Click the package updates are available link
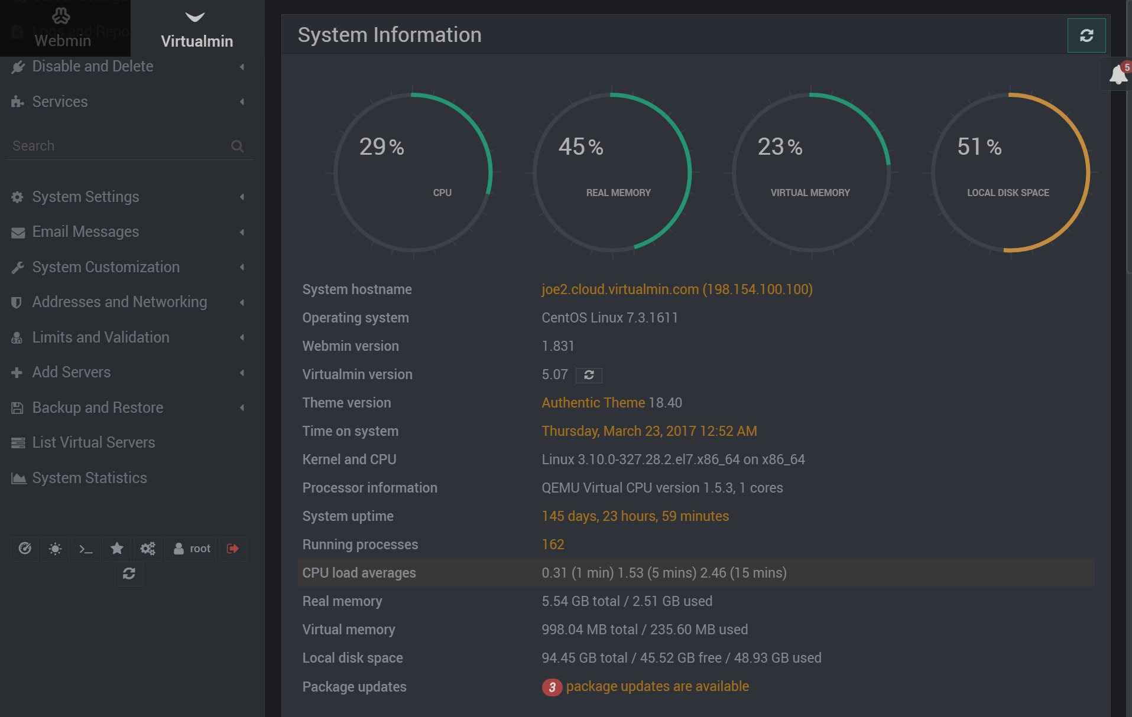Viewport: 1132px width, 717px height. pyautogui.click(x=657, y=686)
